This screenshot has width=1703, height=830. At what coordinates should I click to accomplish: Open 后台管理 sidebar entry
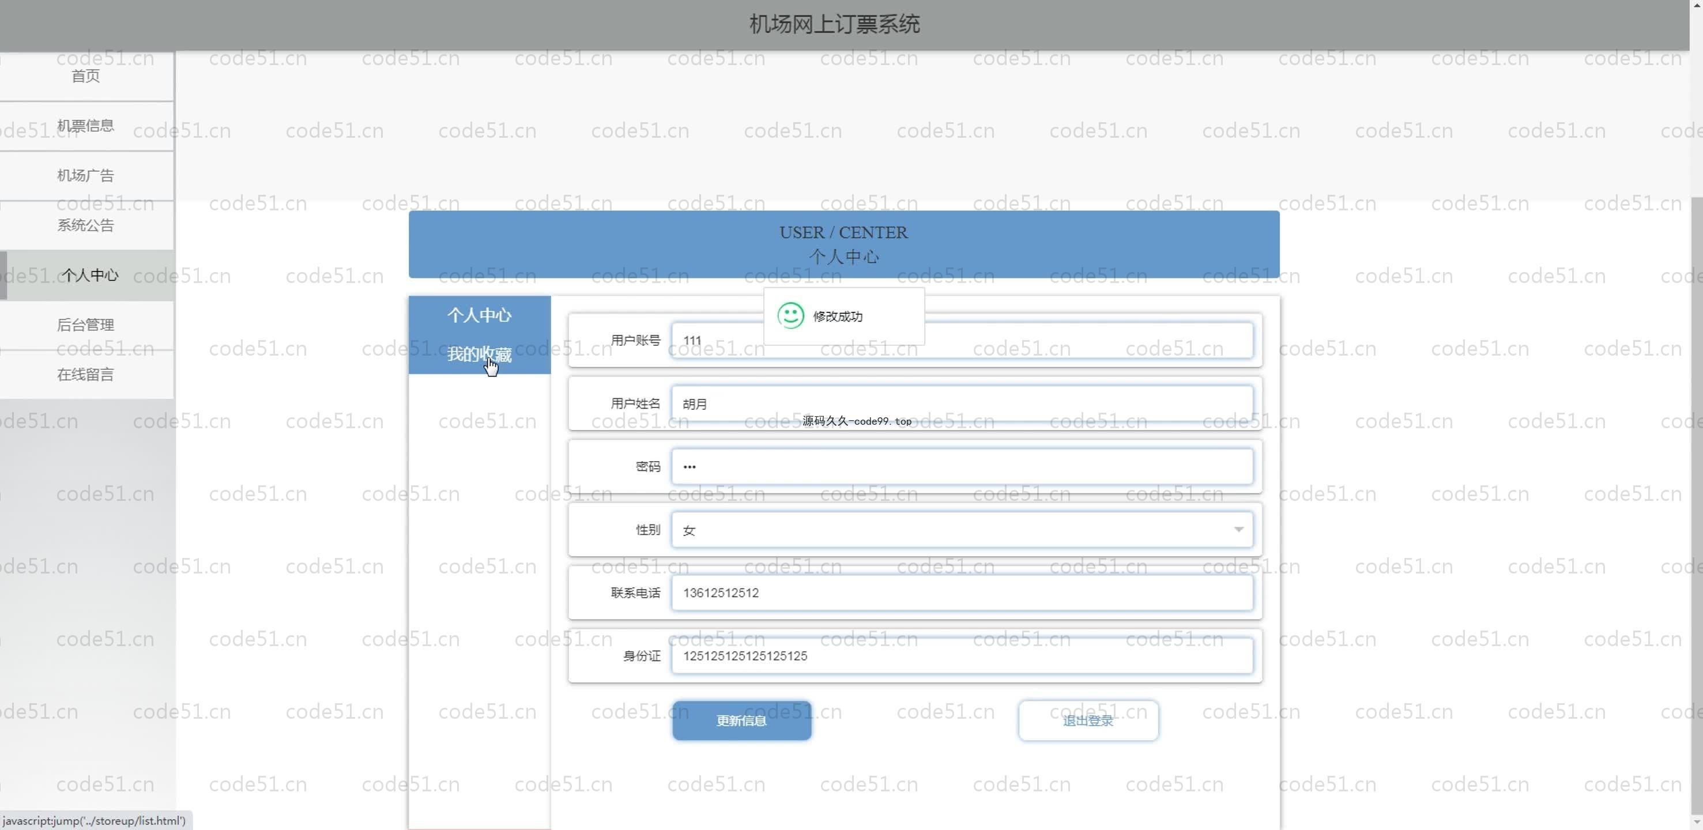pos(86,325)
